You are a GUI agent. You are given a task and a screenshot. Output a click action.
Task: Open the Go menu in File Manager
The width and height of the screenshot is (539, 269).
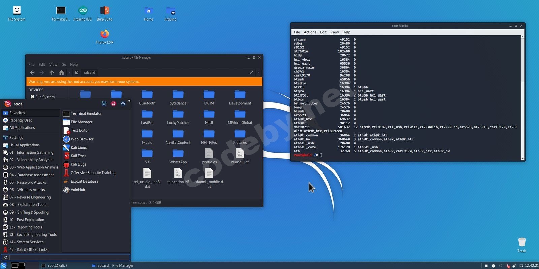(x=64, y=65)
